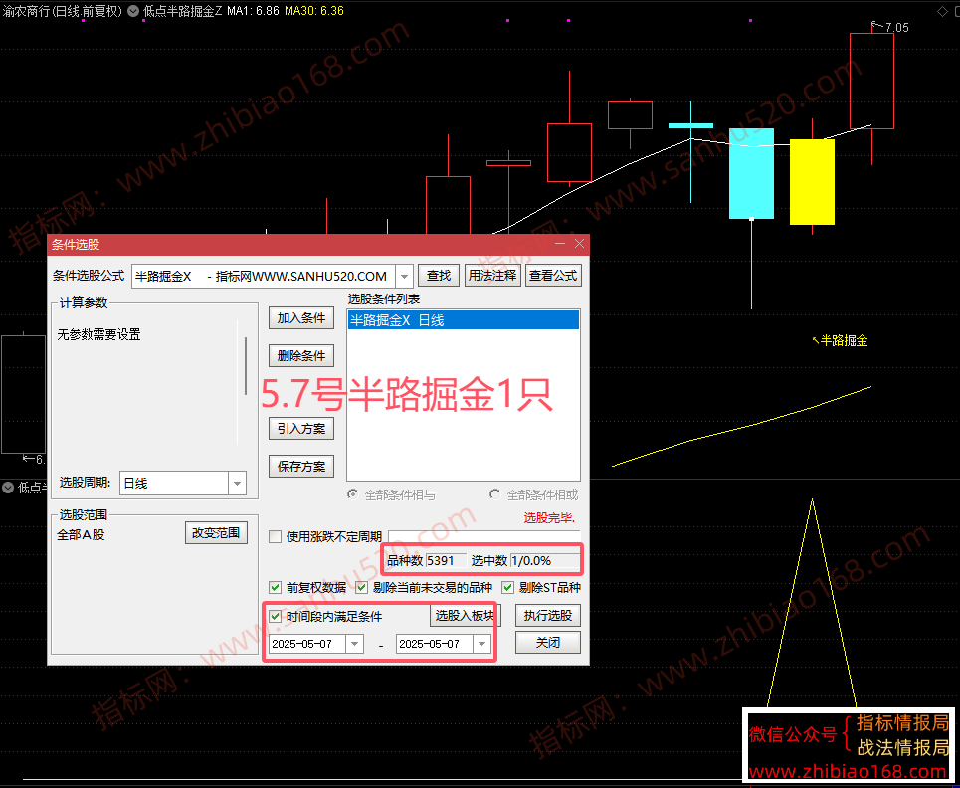
Task: Minimize the 条件选股 dialog
Action: (560, 244)
